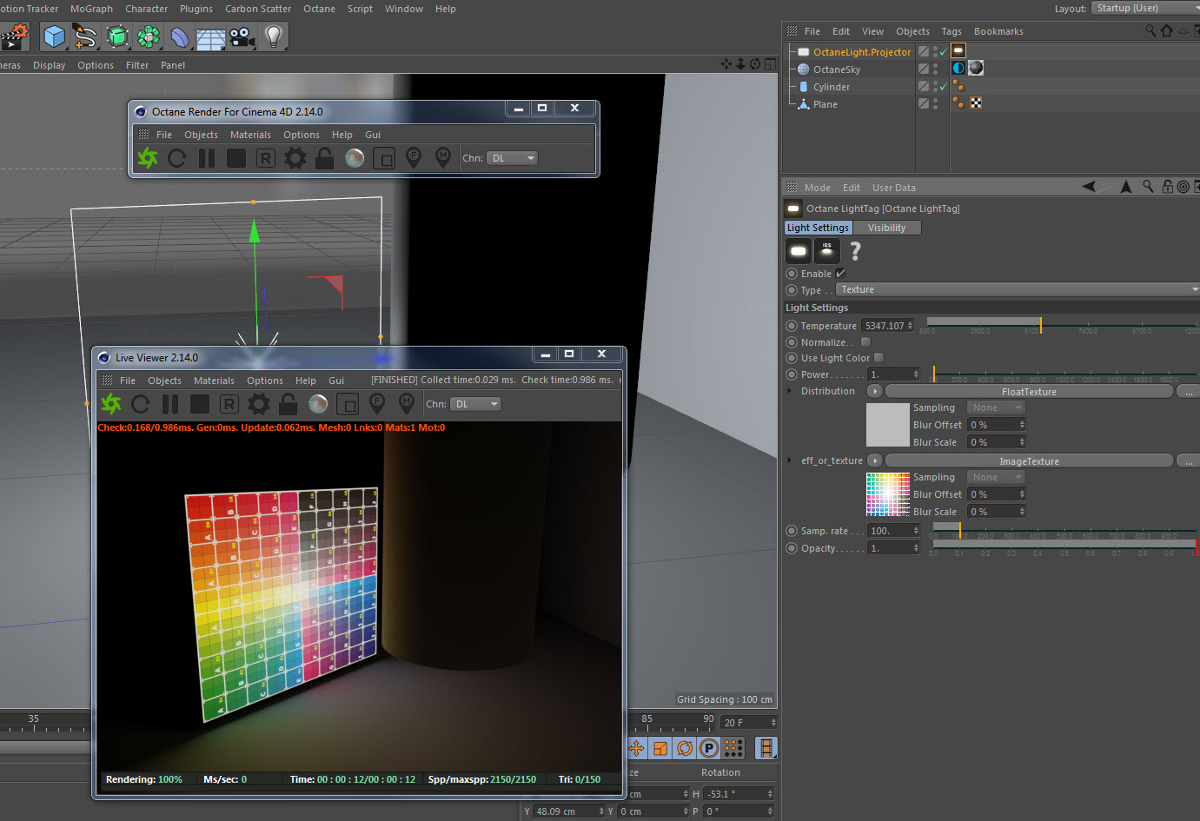The width and height of the screenshot is (1200, 821).
Task: Click Live Viewer restart render icon
Action: coord(140,404)
